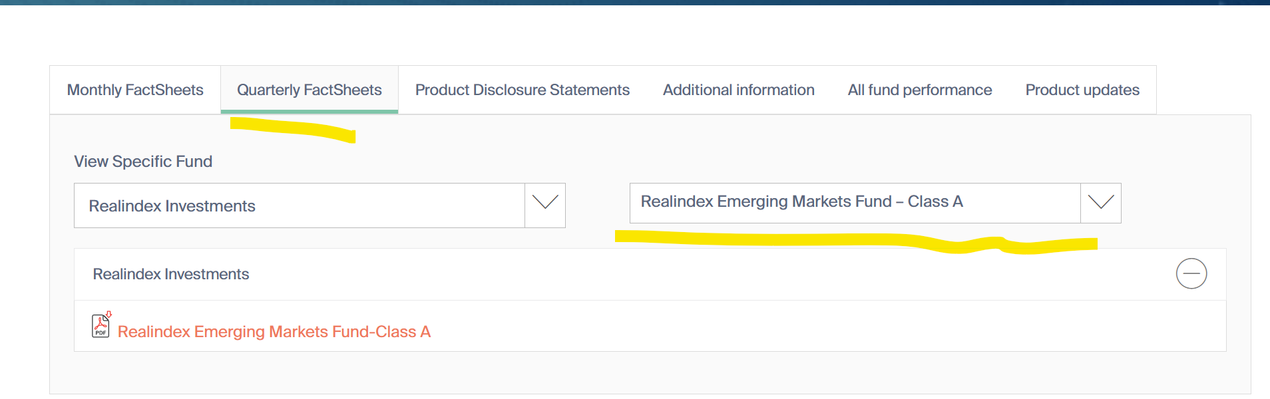This screenshot has height=399, width=1270.
Task: Click the PDF download icon
Action: click(101, 325)
